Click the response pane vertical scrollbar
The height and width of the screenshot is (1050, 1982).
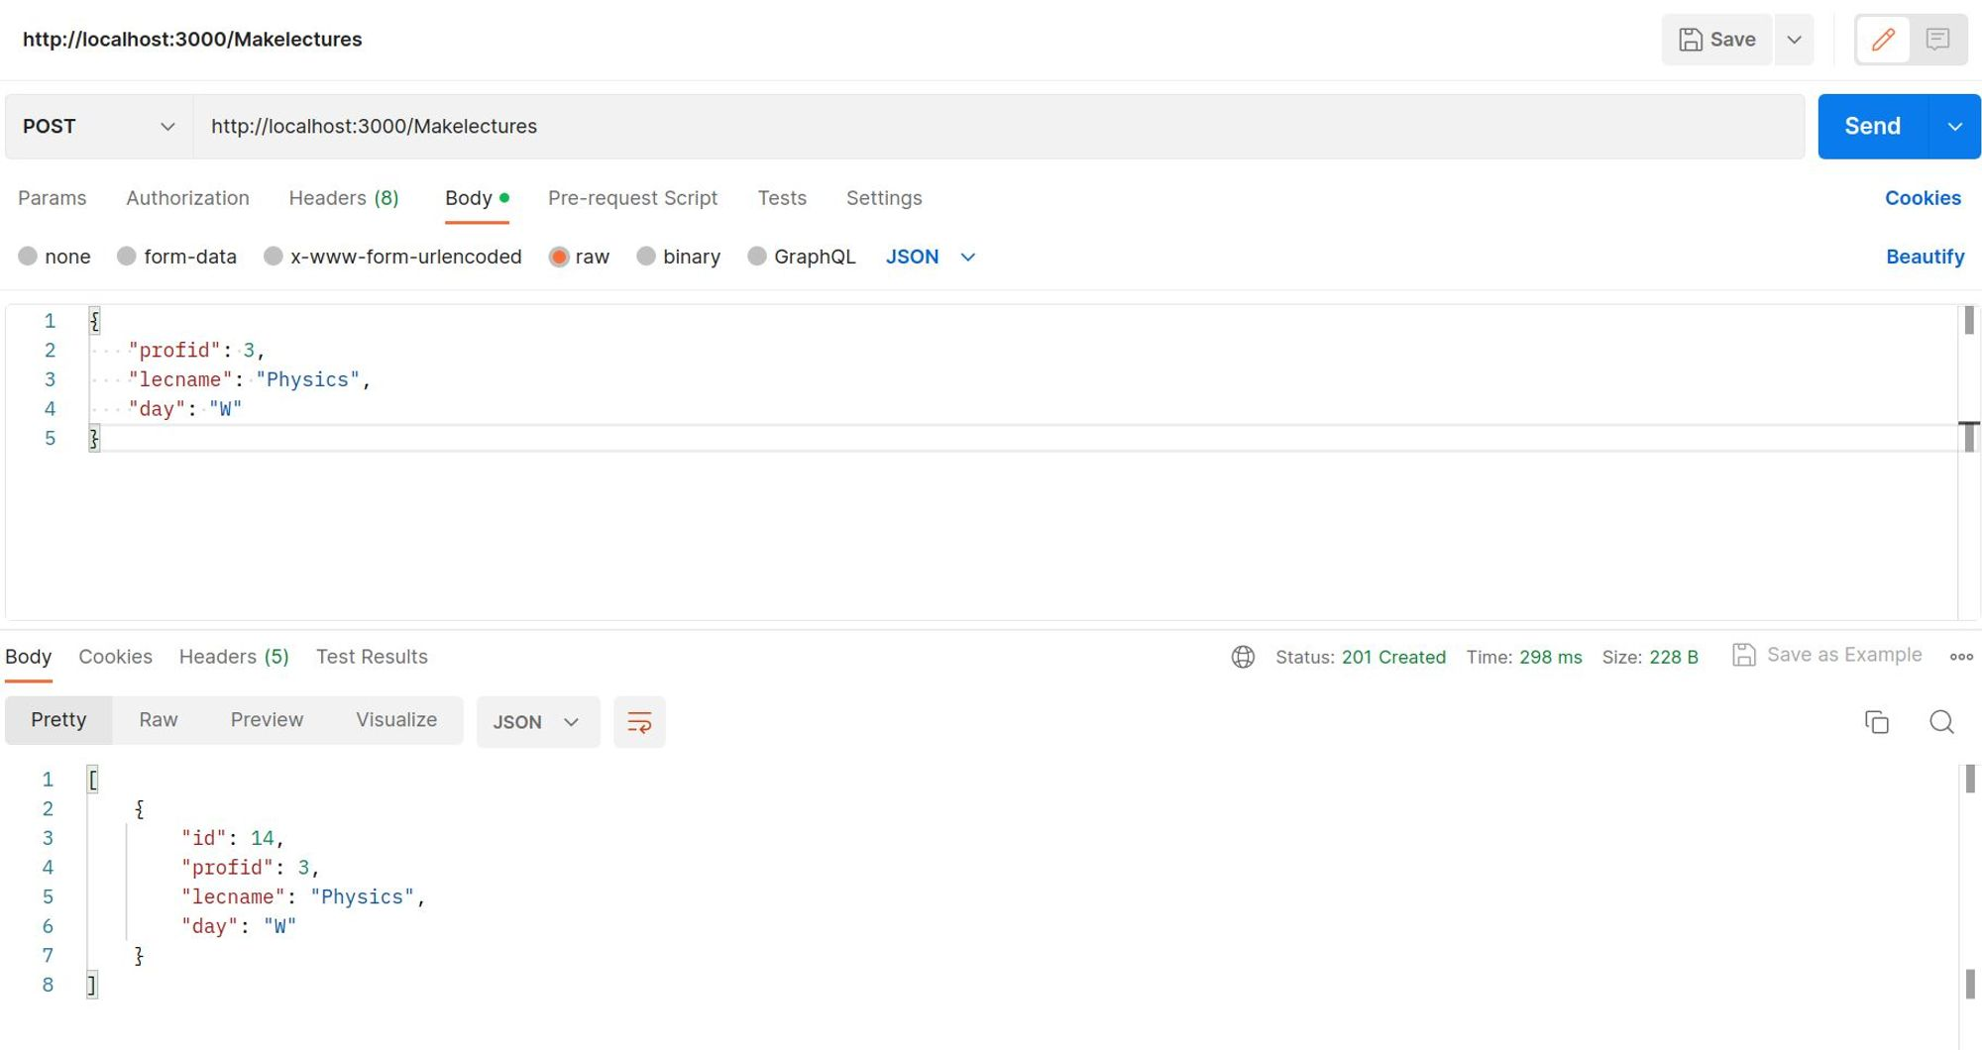point(1969,906)
